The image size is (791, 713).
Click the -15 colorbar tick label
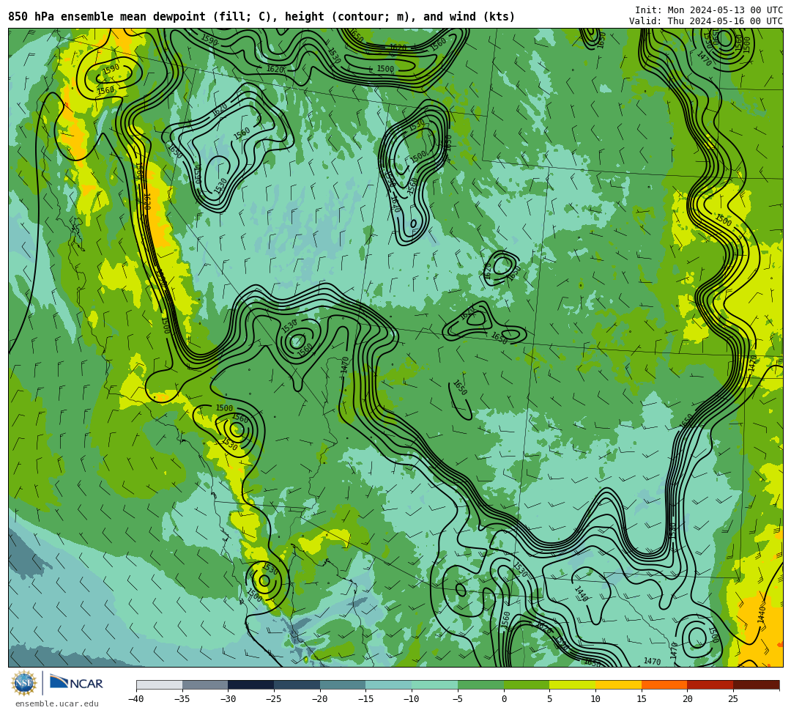click(365, 699)
